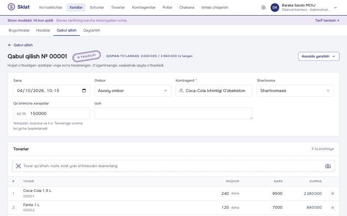Click the NARX column header
Image resolution: width=347 pixels, height=216 pixels.
click(x=278, y=181)
